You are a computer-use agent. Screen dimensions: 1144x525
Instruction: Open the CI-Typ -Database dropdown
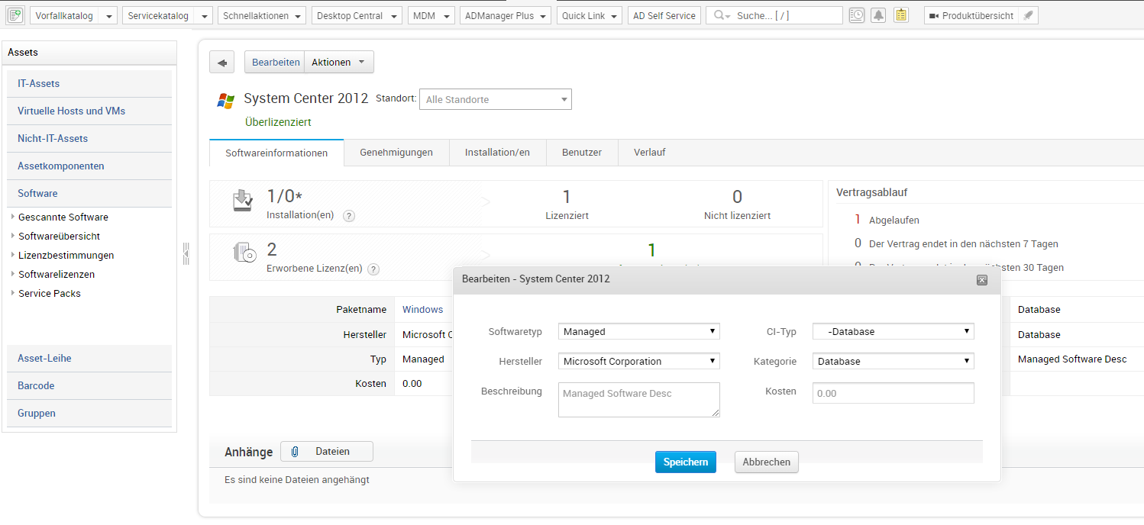coord(894,331)
